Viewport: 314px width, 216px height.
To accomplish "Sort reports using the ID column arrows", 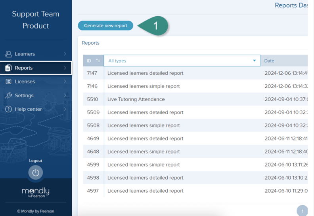I will 98,61.
